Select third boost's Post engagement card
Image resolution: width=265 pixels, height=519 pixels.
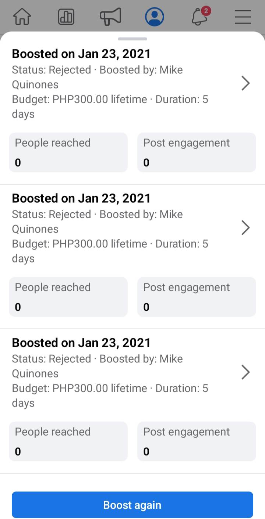click(197, 441)
